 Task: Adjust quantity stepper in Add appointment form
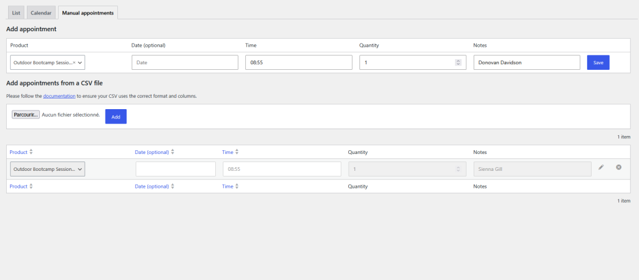pyautogui.click(x=458, y=63)
